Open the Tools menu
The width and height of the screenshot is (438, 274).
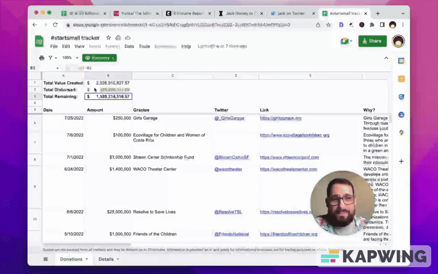click(x=144, y=46)
